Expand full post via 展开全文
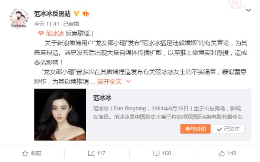 (109, 82)
